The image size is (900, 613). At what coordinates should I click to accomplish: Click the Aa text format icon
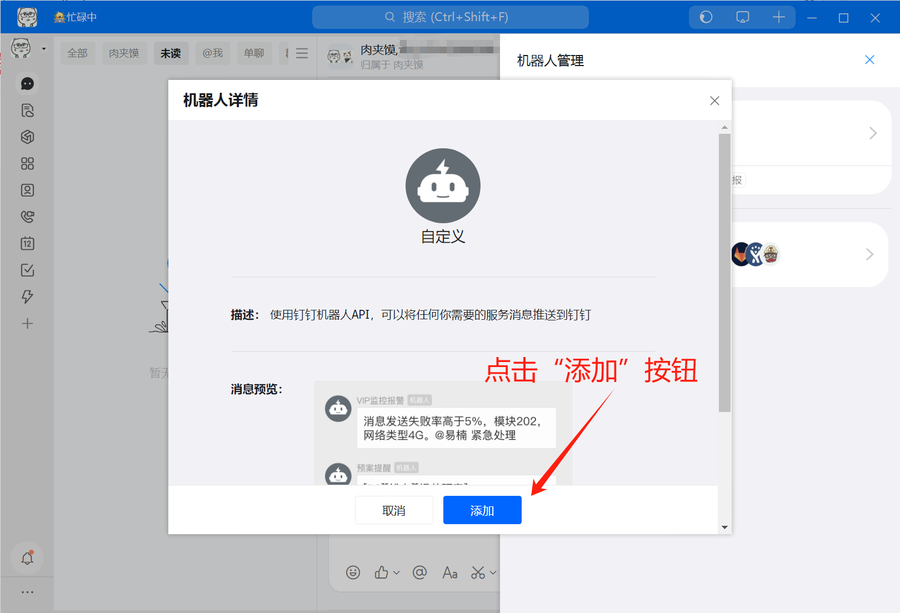(450, 572)
